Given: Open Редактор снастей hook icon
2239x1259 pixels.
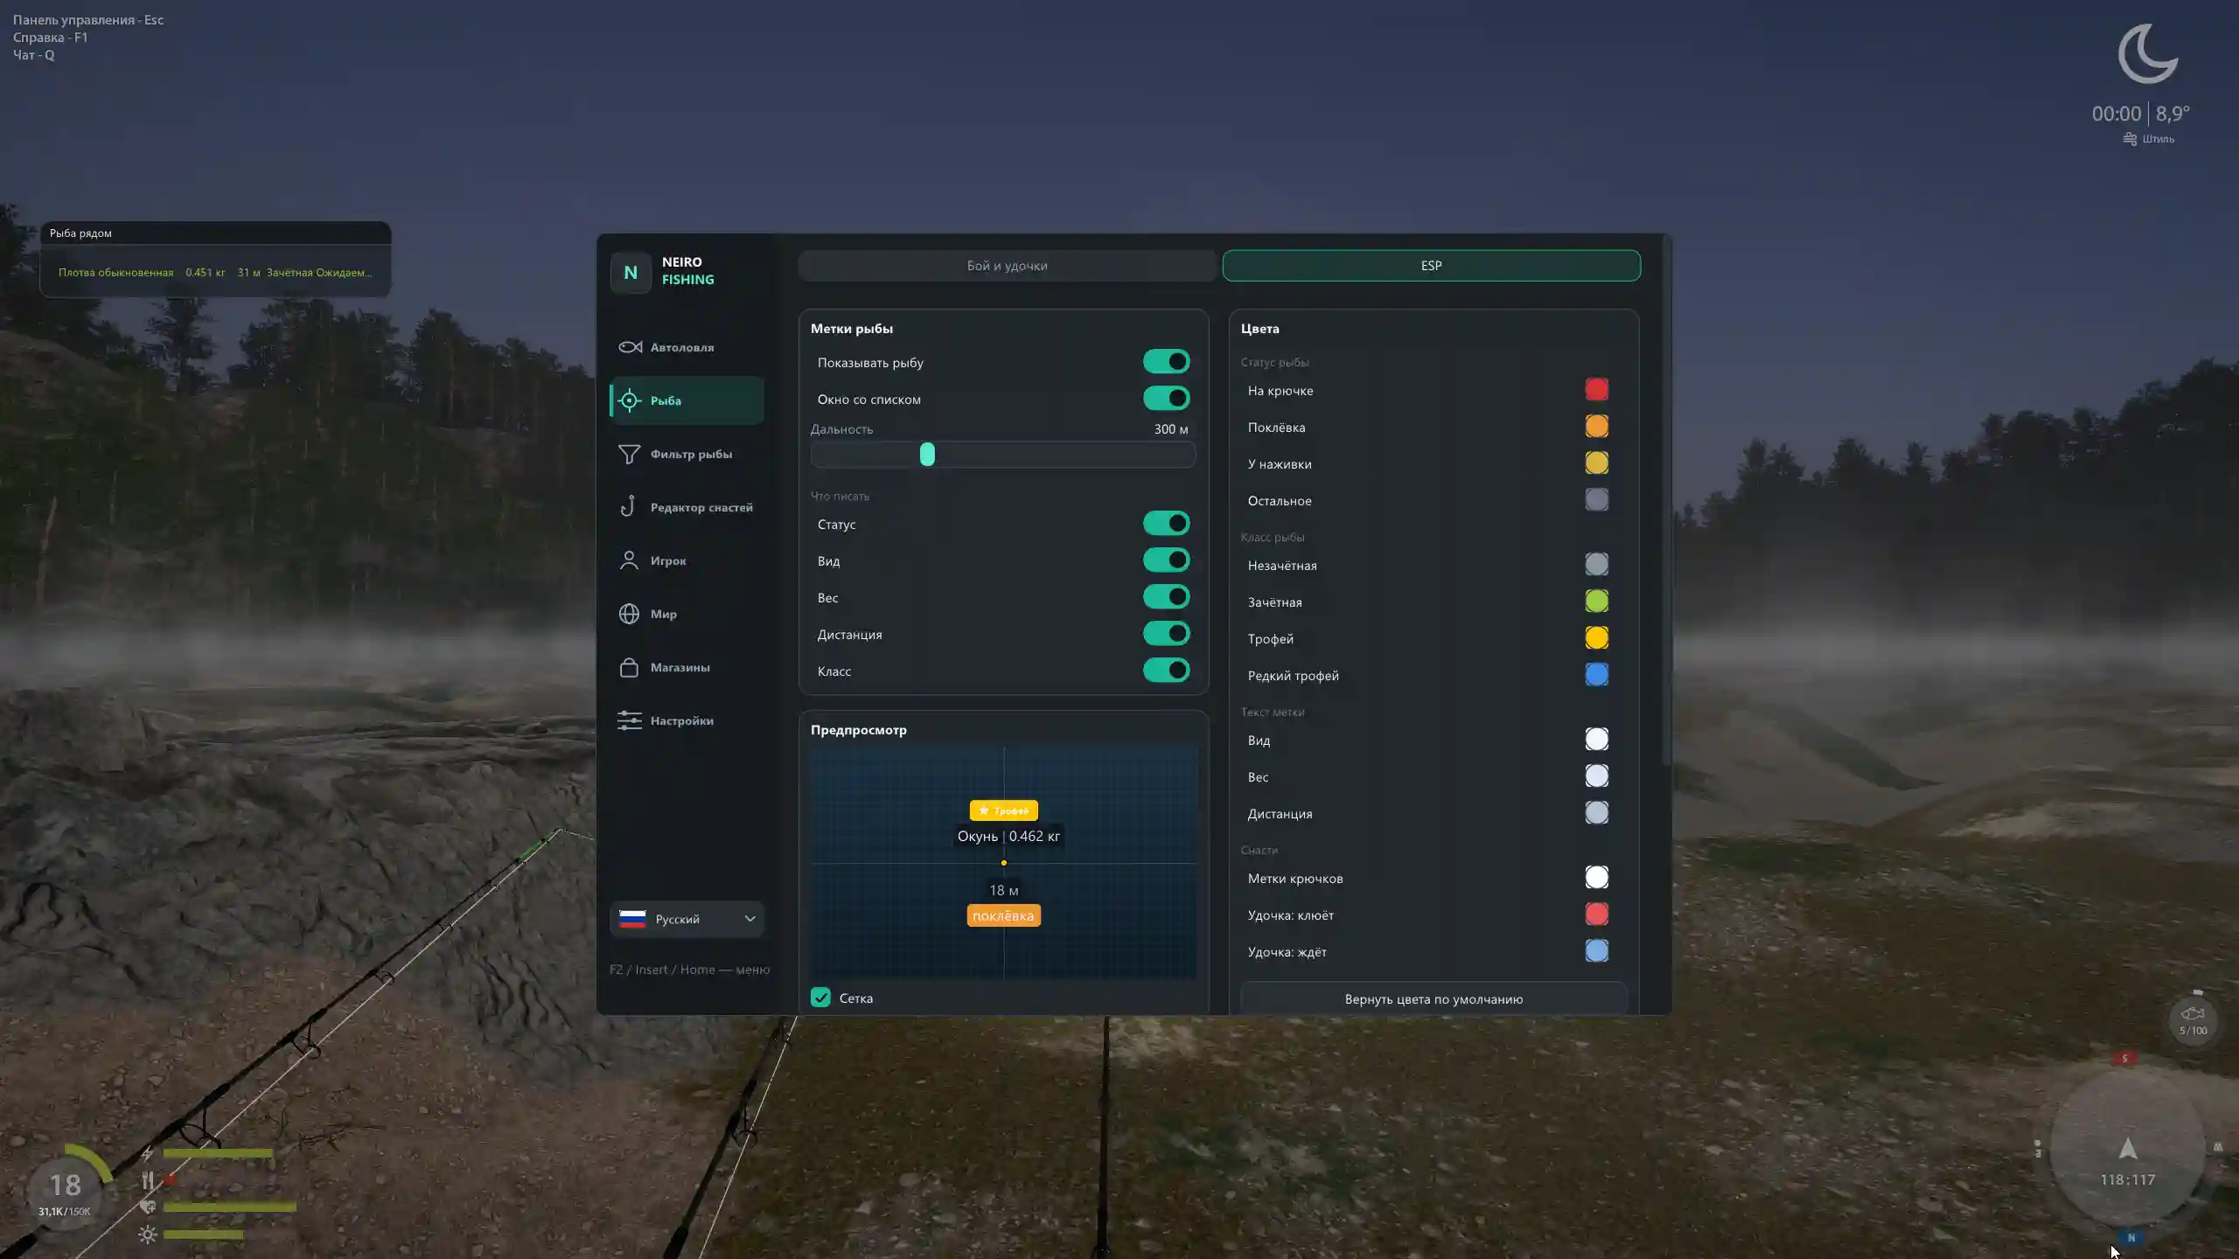Looking at the screenshot, I should (x=628, y=507).
